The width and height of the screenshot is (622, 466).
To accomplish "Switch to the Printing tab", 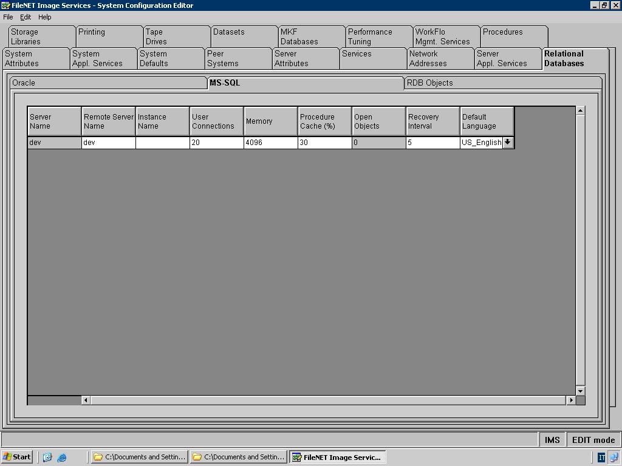I will (x=109, y=36).
